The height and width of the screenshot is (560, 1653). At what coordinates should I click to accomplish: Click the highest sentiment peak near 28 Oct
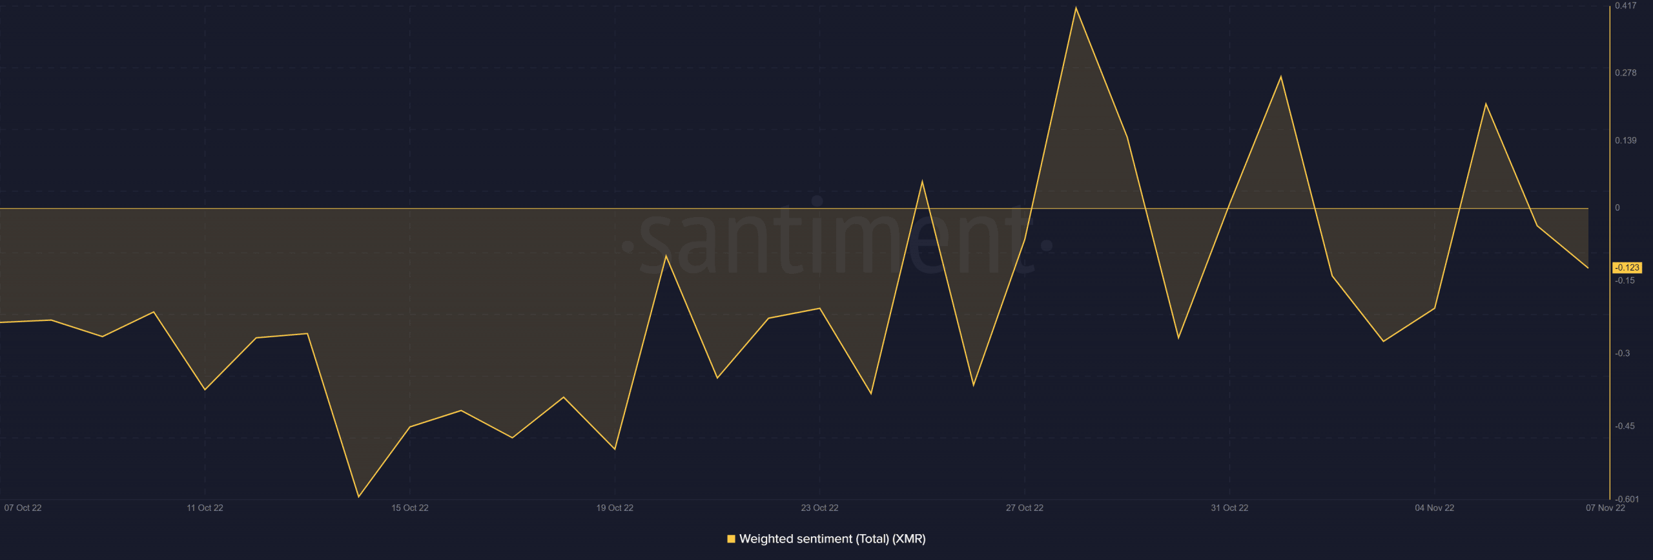click(1076, 8)
